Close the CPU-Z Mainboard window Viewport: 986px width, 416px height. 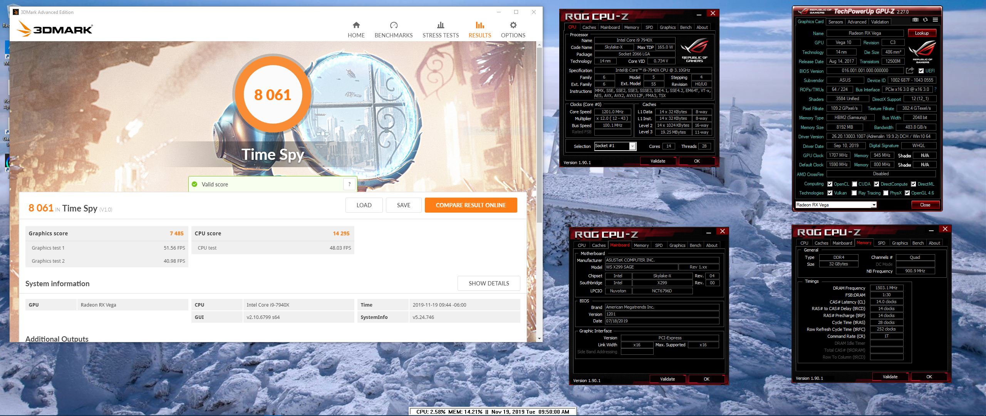pos(723,231)
